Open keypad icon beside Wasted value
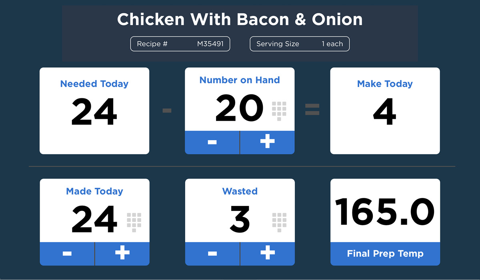 coord(279,222)
